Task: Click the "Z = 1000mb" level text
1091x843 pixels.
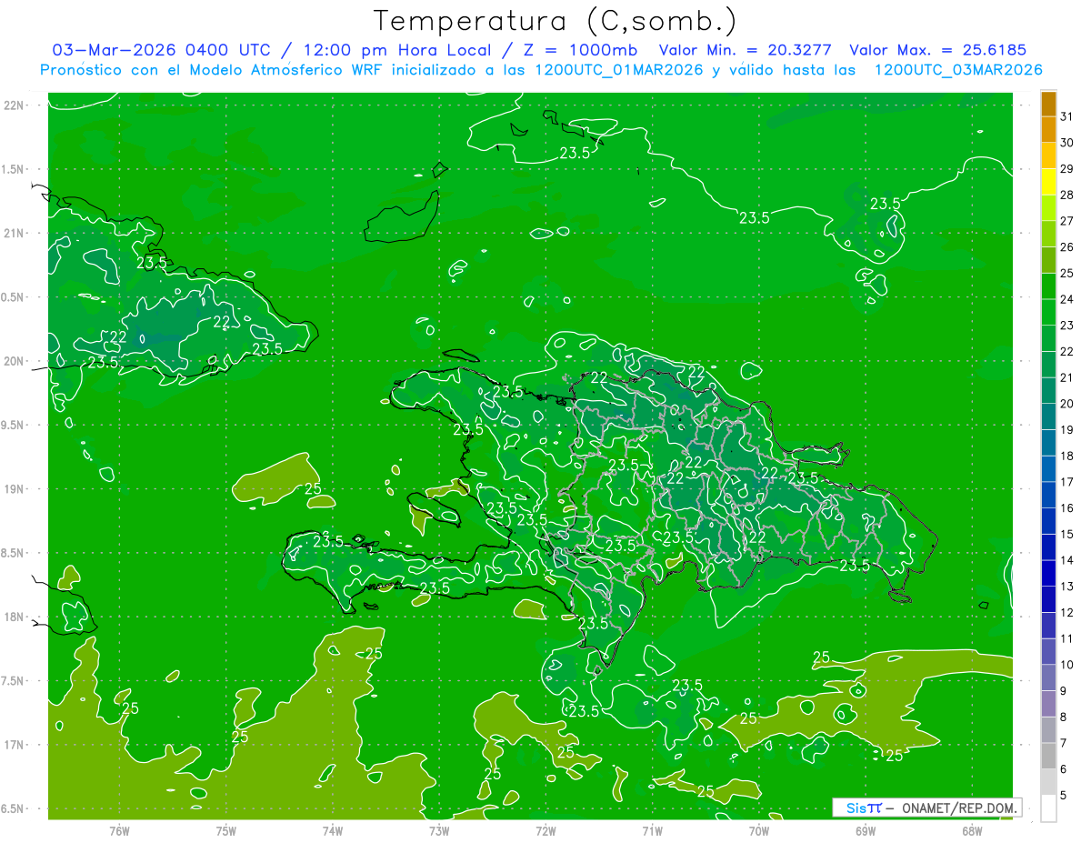Action: (x=580, y=50)
